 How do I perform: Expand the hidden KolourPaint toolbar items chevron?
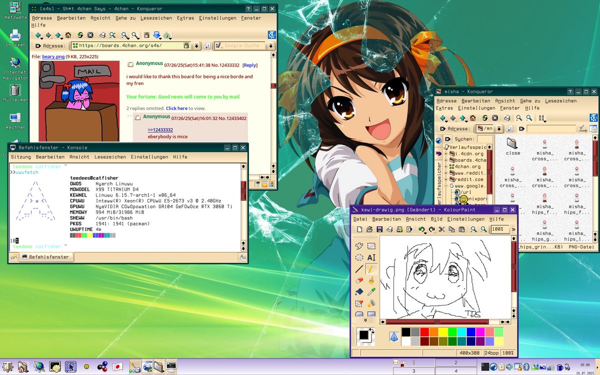point(513,229)
